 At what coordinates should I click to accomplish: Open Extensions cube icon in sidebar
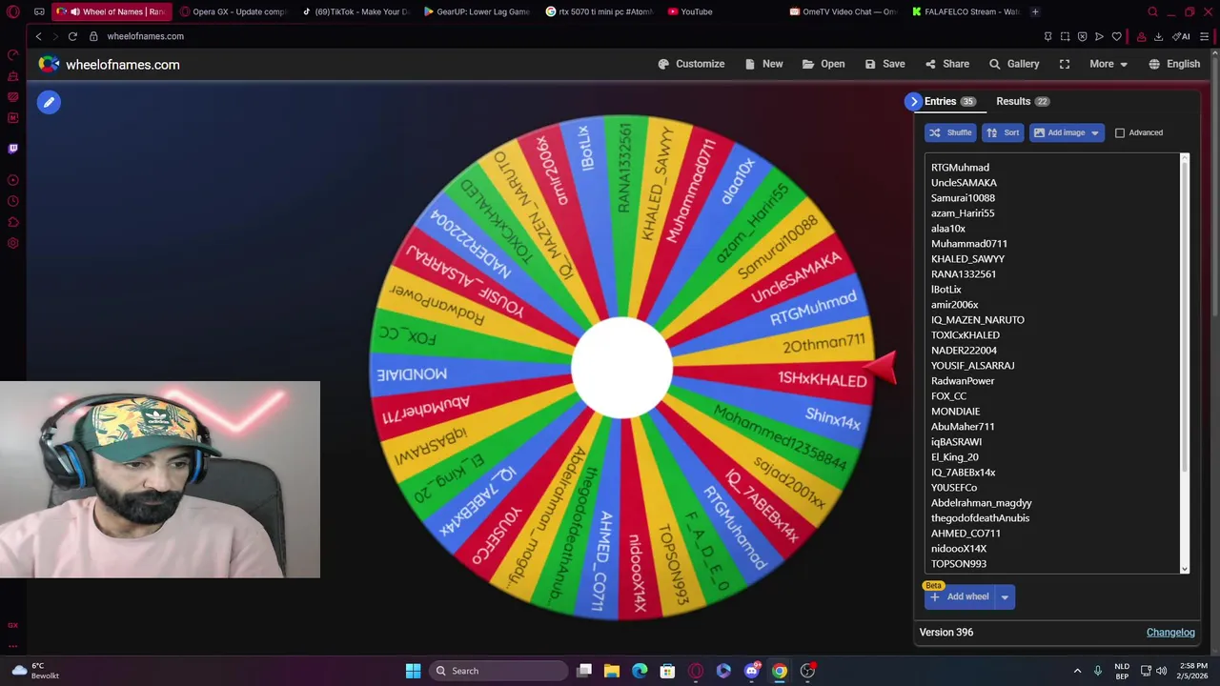12,222
